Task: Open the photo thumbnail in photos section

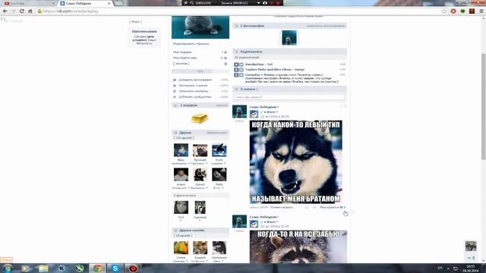Action: [289, 37]
